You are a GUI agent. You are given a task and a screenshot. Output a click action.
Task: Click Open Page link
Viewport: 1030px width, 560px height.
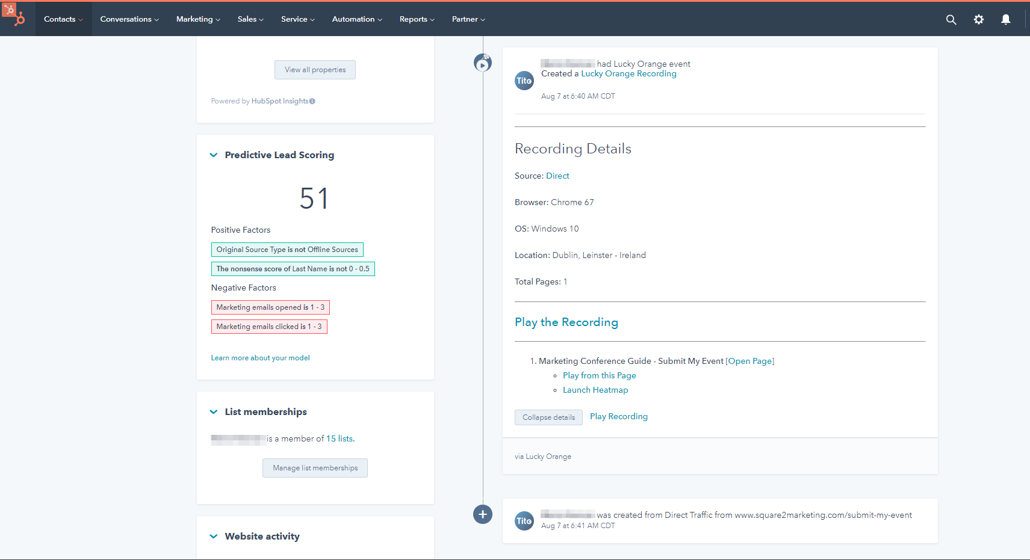[750, 361]
